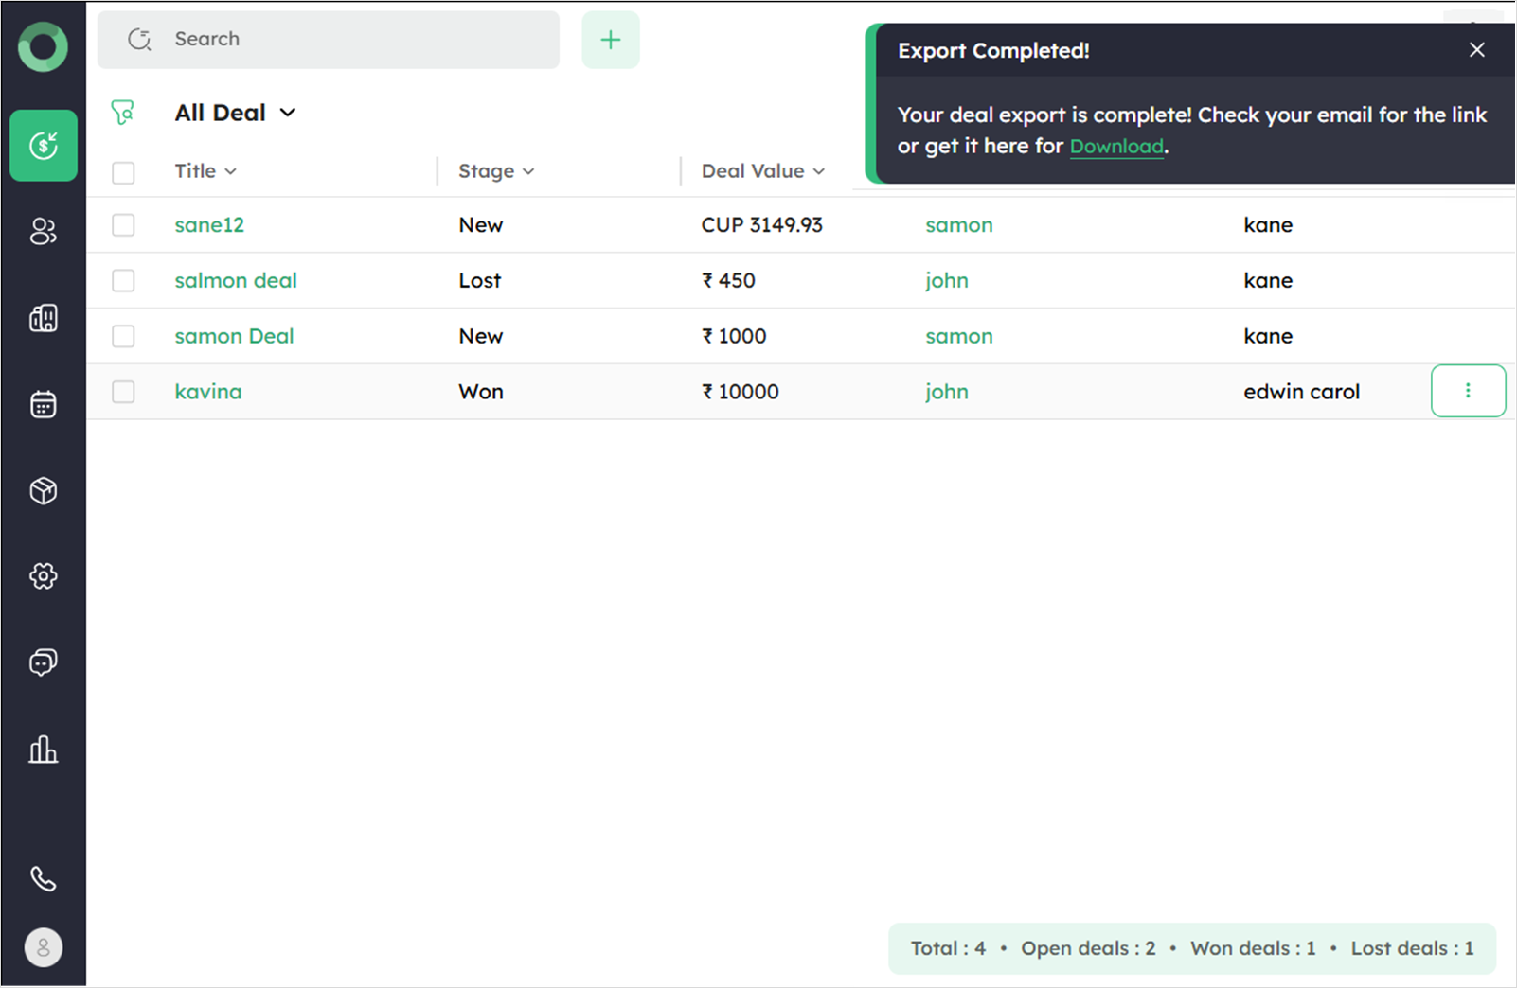Open the Settings gear icon in the sidebar
Image resolution: width=1517 pixels, height=988 pixels.
(43, 575)
